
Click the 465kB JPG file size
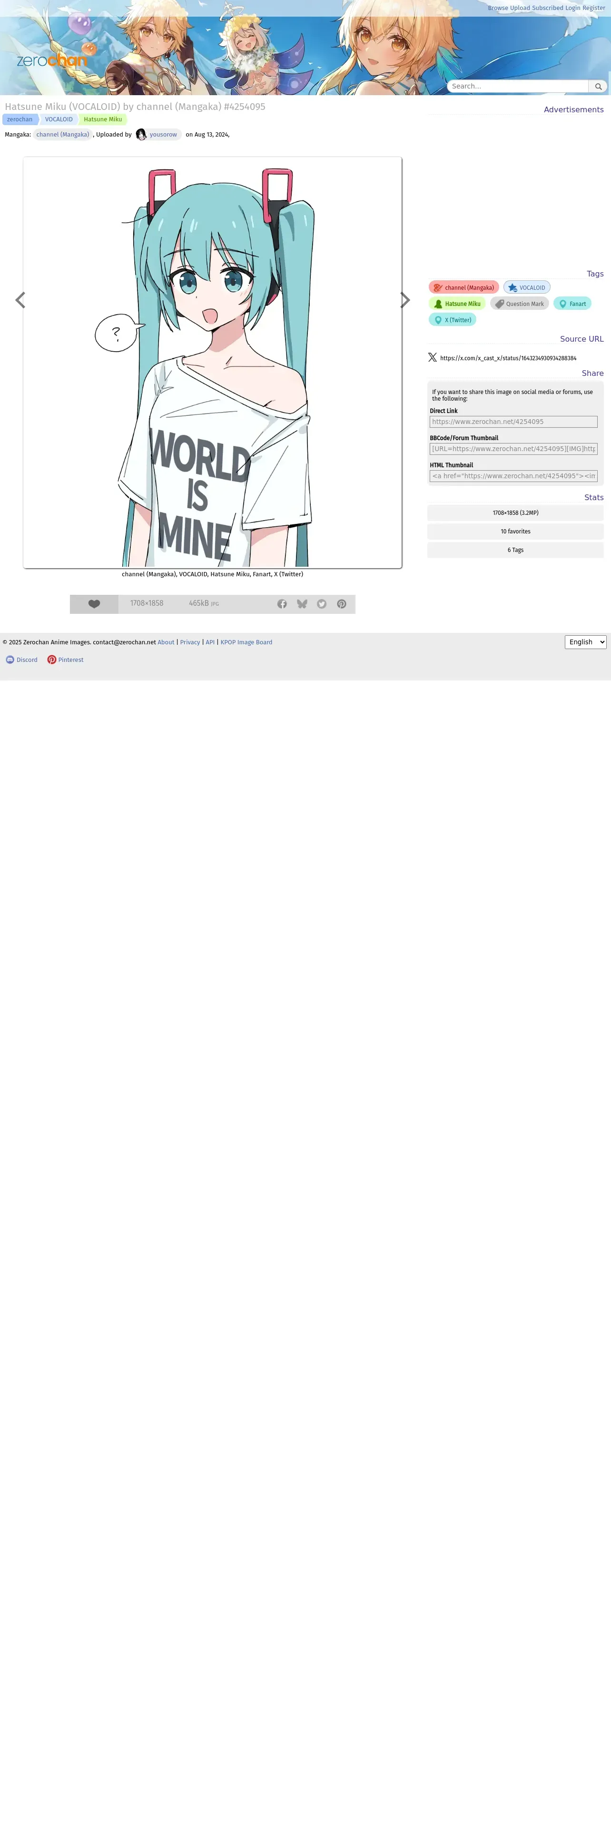point(204,603)
